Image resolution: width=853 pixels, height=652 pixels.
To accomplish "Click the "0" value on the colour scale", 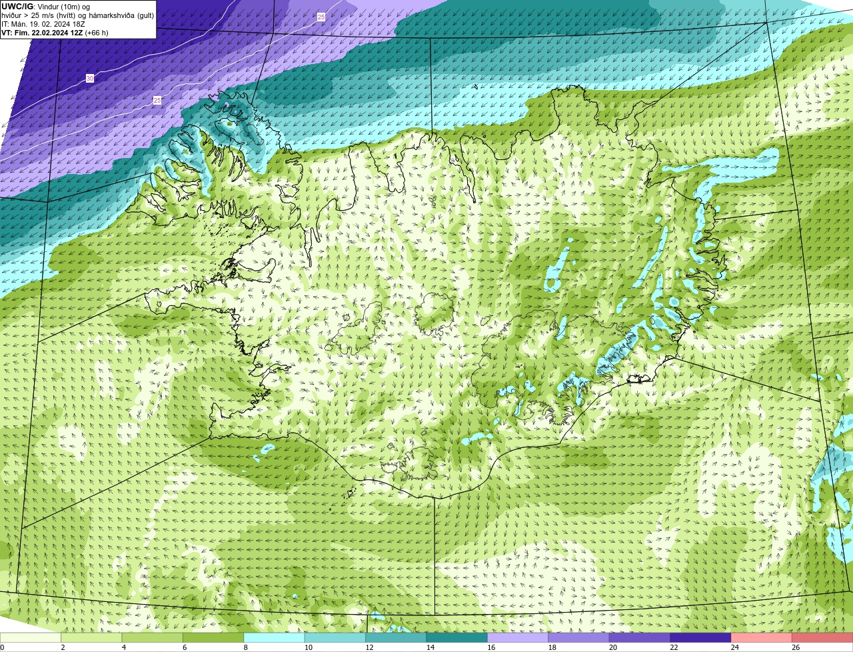I will point(2,647).
